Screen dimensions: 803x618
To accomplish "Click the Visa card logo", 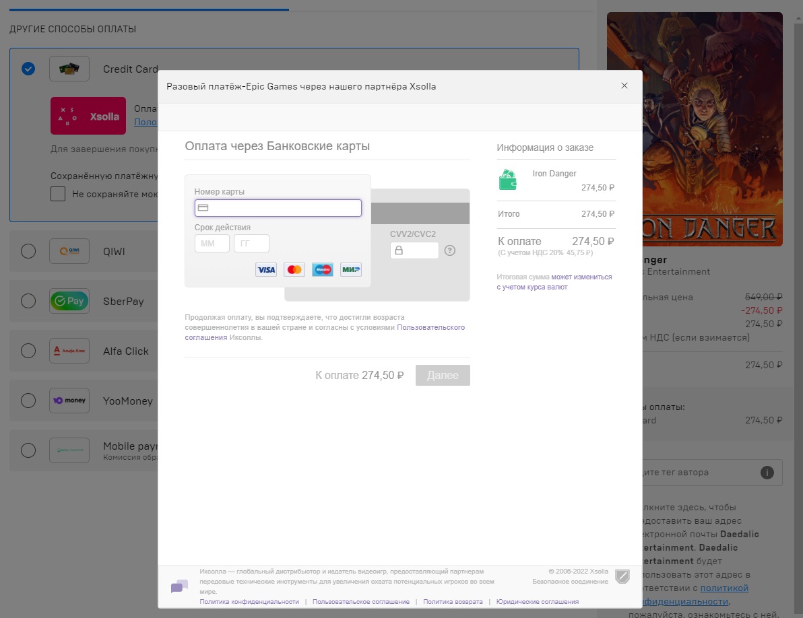I will pos(266,269).
